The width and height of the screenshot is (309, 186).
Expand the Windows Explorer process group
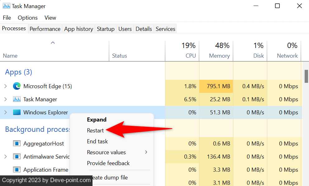[x=6, y=112]
